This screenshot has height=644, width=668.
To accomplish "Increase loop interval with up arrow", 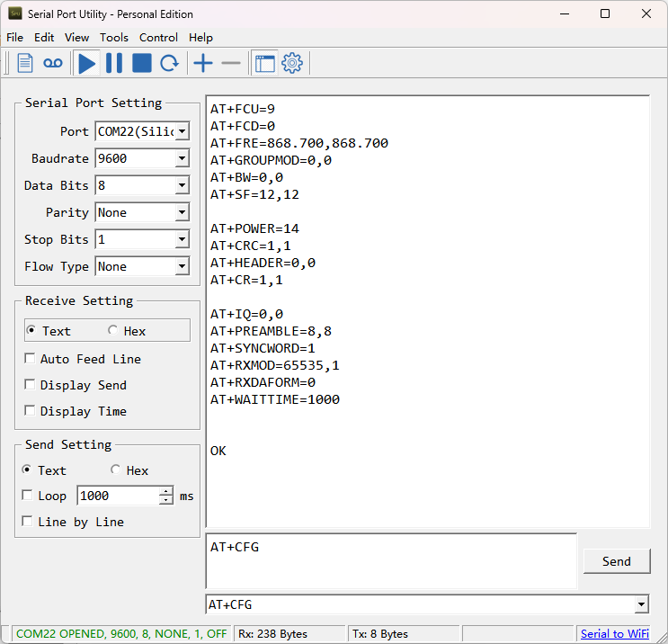I will (166, 491).
